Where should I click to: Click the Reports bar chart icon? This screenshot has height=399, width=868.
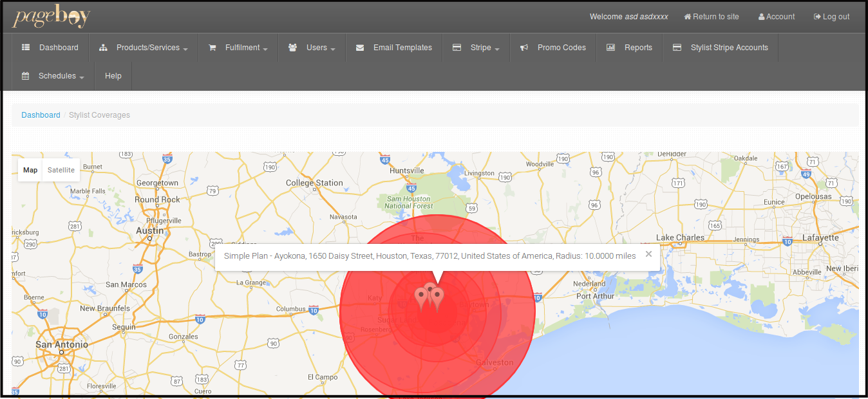(611, 48)
